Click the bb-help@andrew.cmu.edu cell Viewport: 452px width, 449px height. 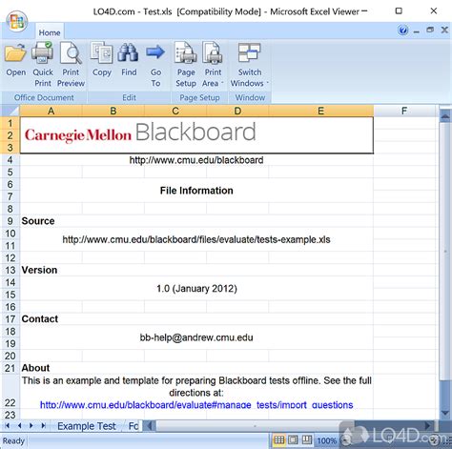pos(196,337)
